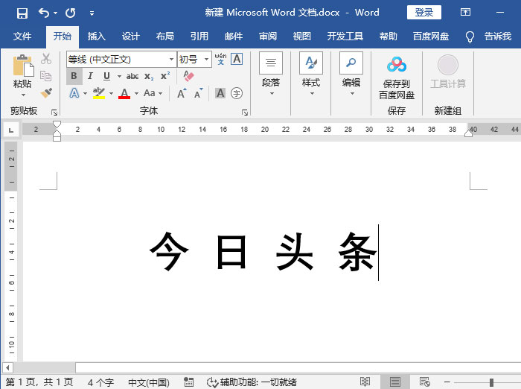Viewport: 521px width, 389px height.
Task: Click the Cut scissors icon
Action: (46, 59)
